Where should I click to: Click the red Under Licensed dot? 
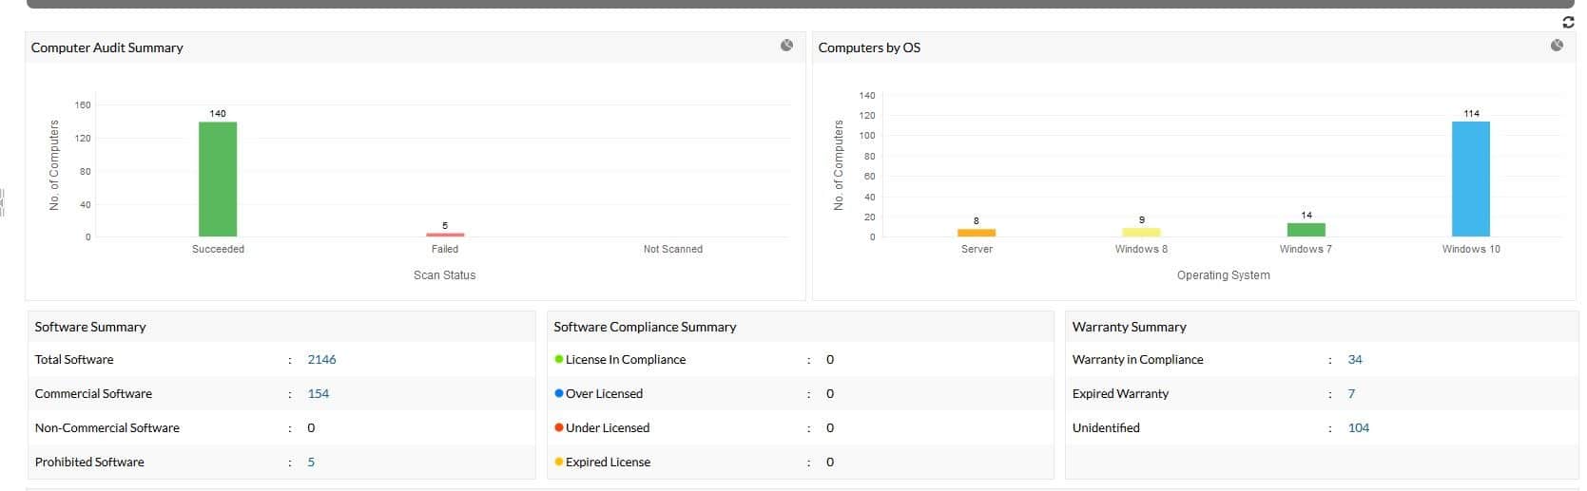point(559,428)
